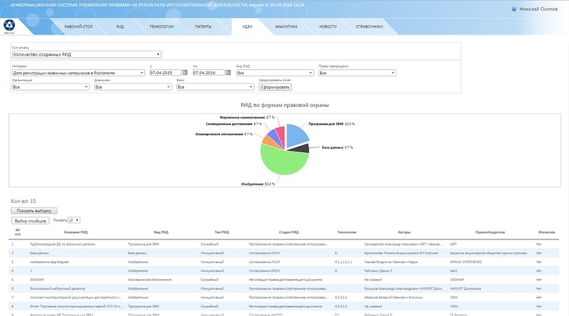Open the Тип отчета dropdown
569x316 pixels.
point(86,54)
